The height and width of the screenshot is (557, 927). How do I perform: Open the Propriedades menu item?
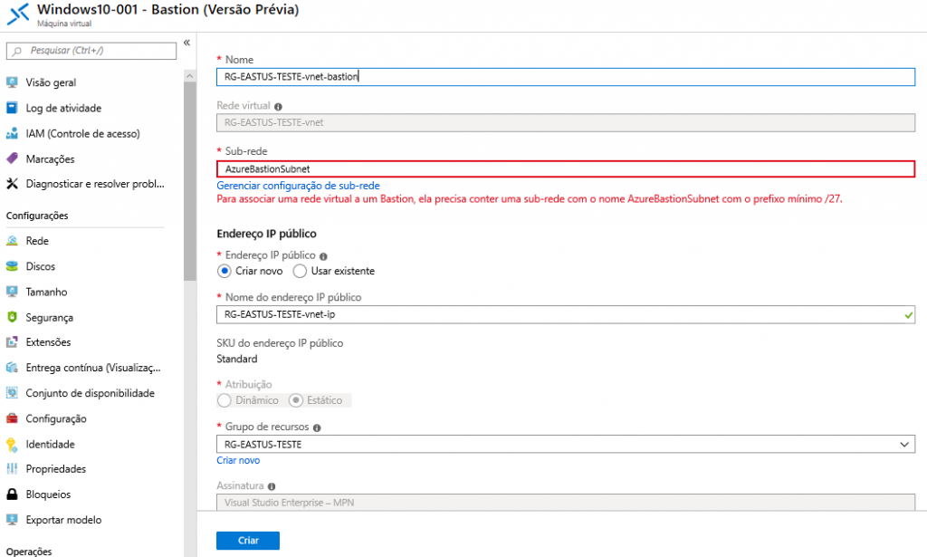pos(55,469)
